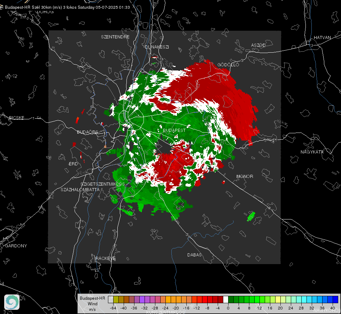Click the -36 legend scale value

[134, 308]
